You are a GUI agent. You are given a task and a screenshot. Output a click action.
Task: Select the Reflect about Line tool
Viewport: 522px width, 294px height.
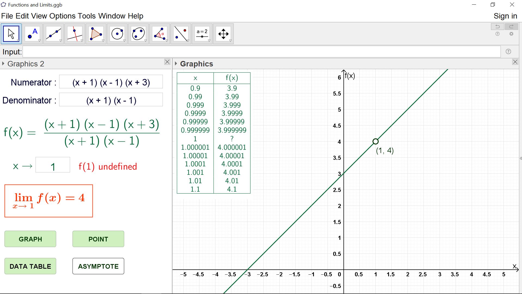[x=181, y=34]
